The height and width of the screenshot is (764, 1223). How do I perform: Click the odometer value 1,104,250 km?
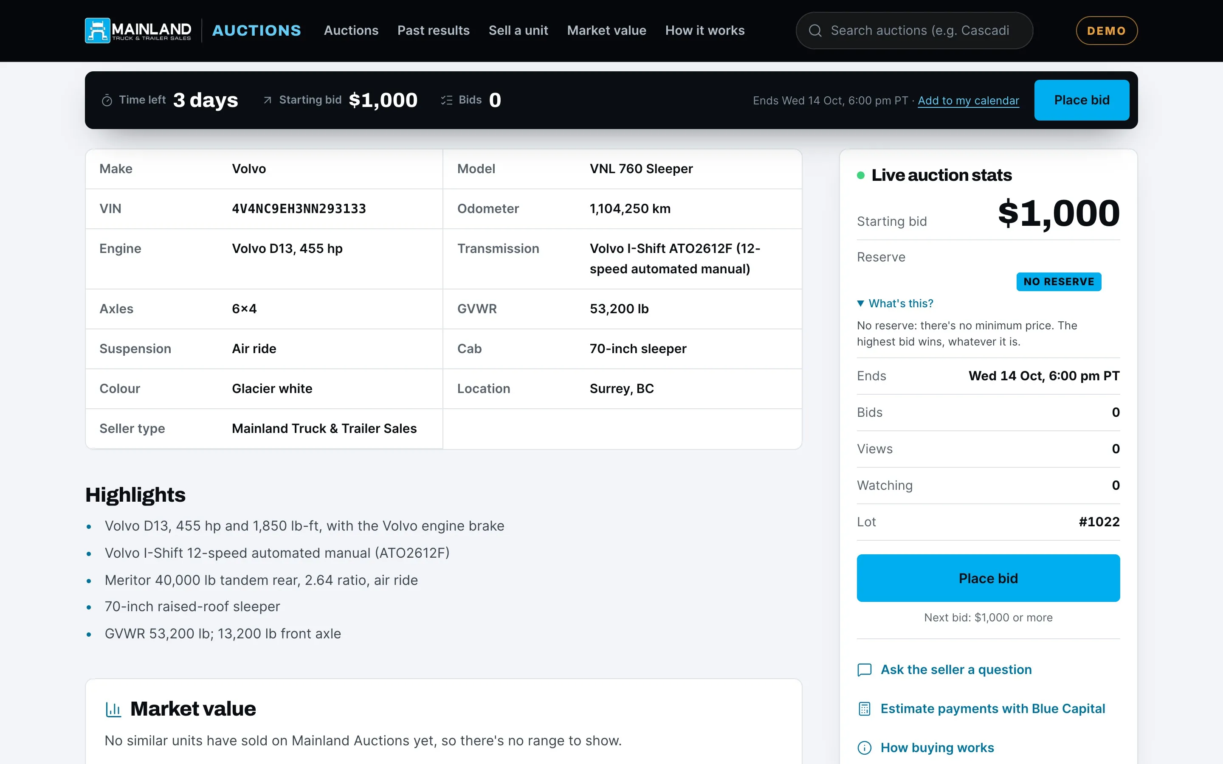pos(630,209)
